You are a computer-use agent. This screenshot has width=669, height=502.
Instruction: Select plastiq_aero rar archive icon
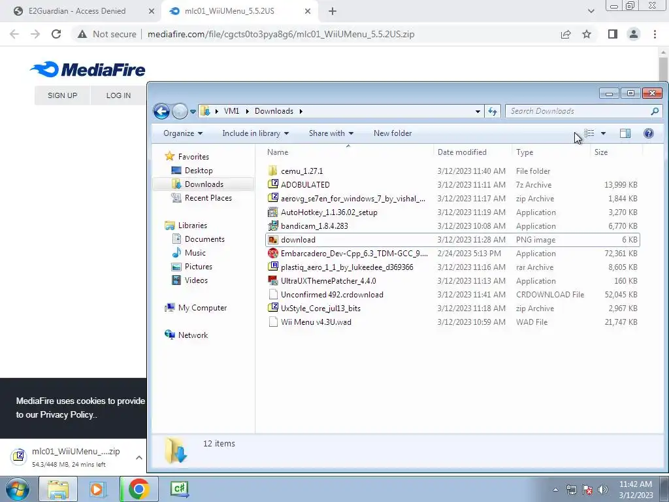pyautogui.click(x=273, y=267)
